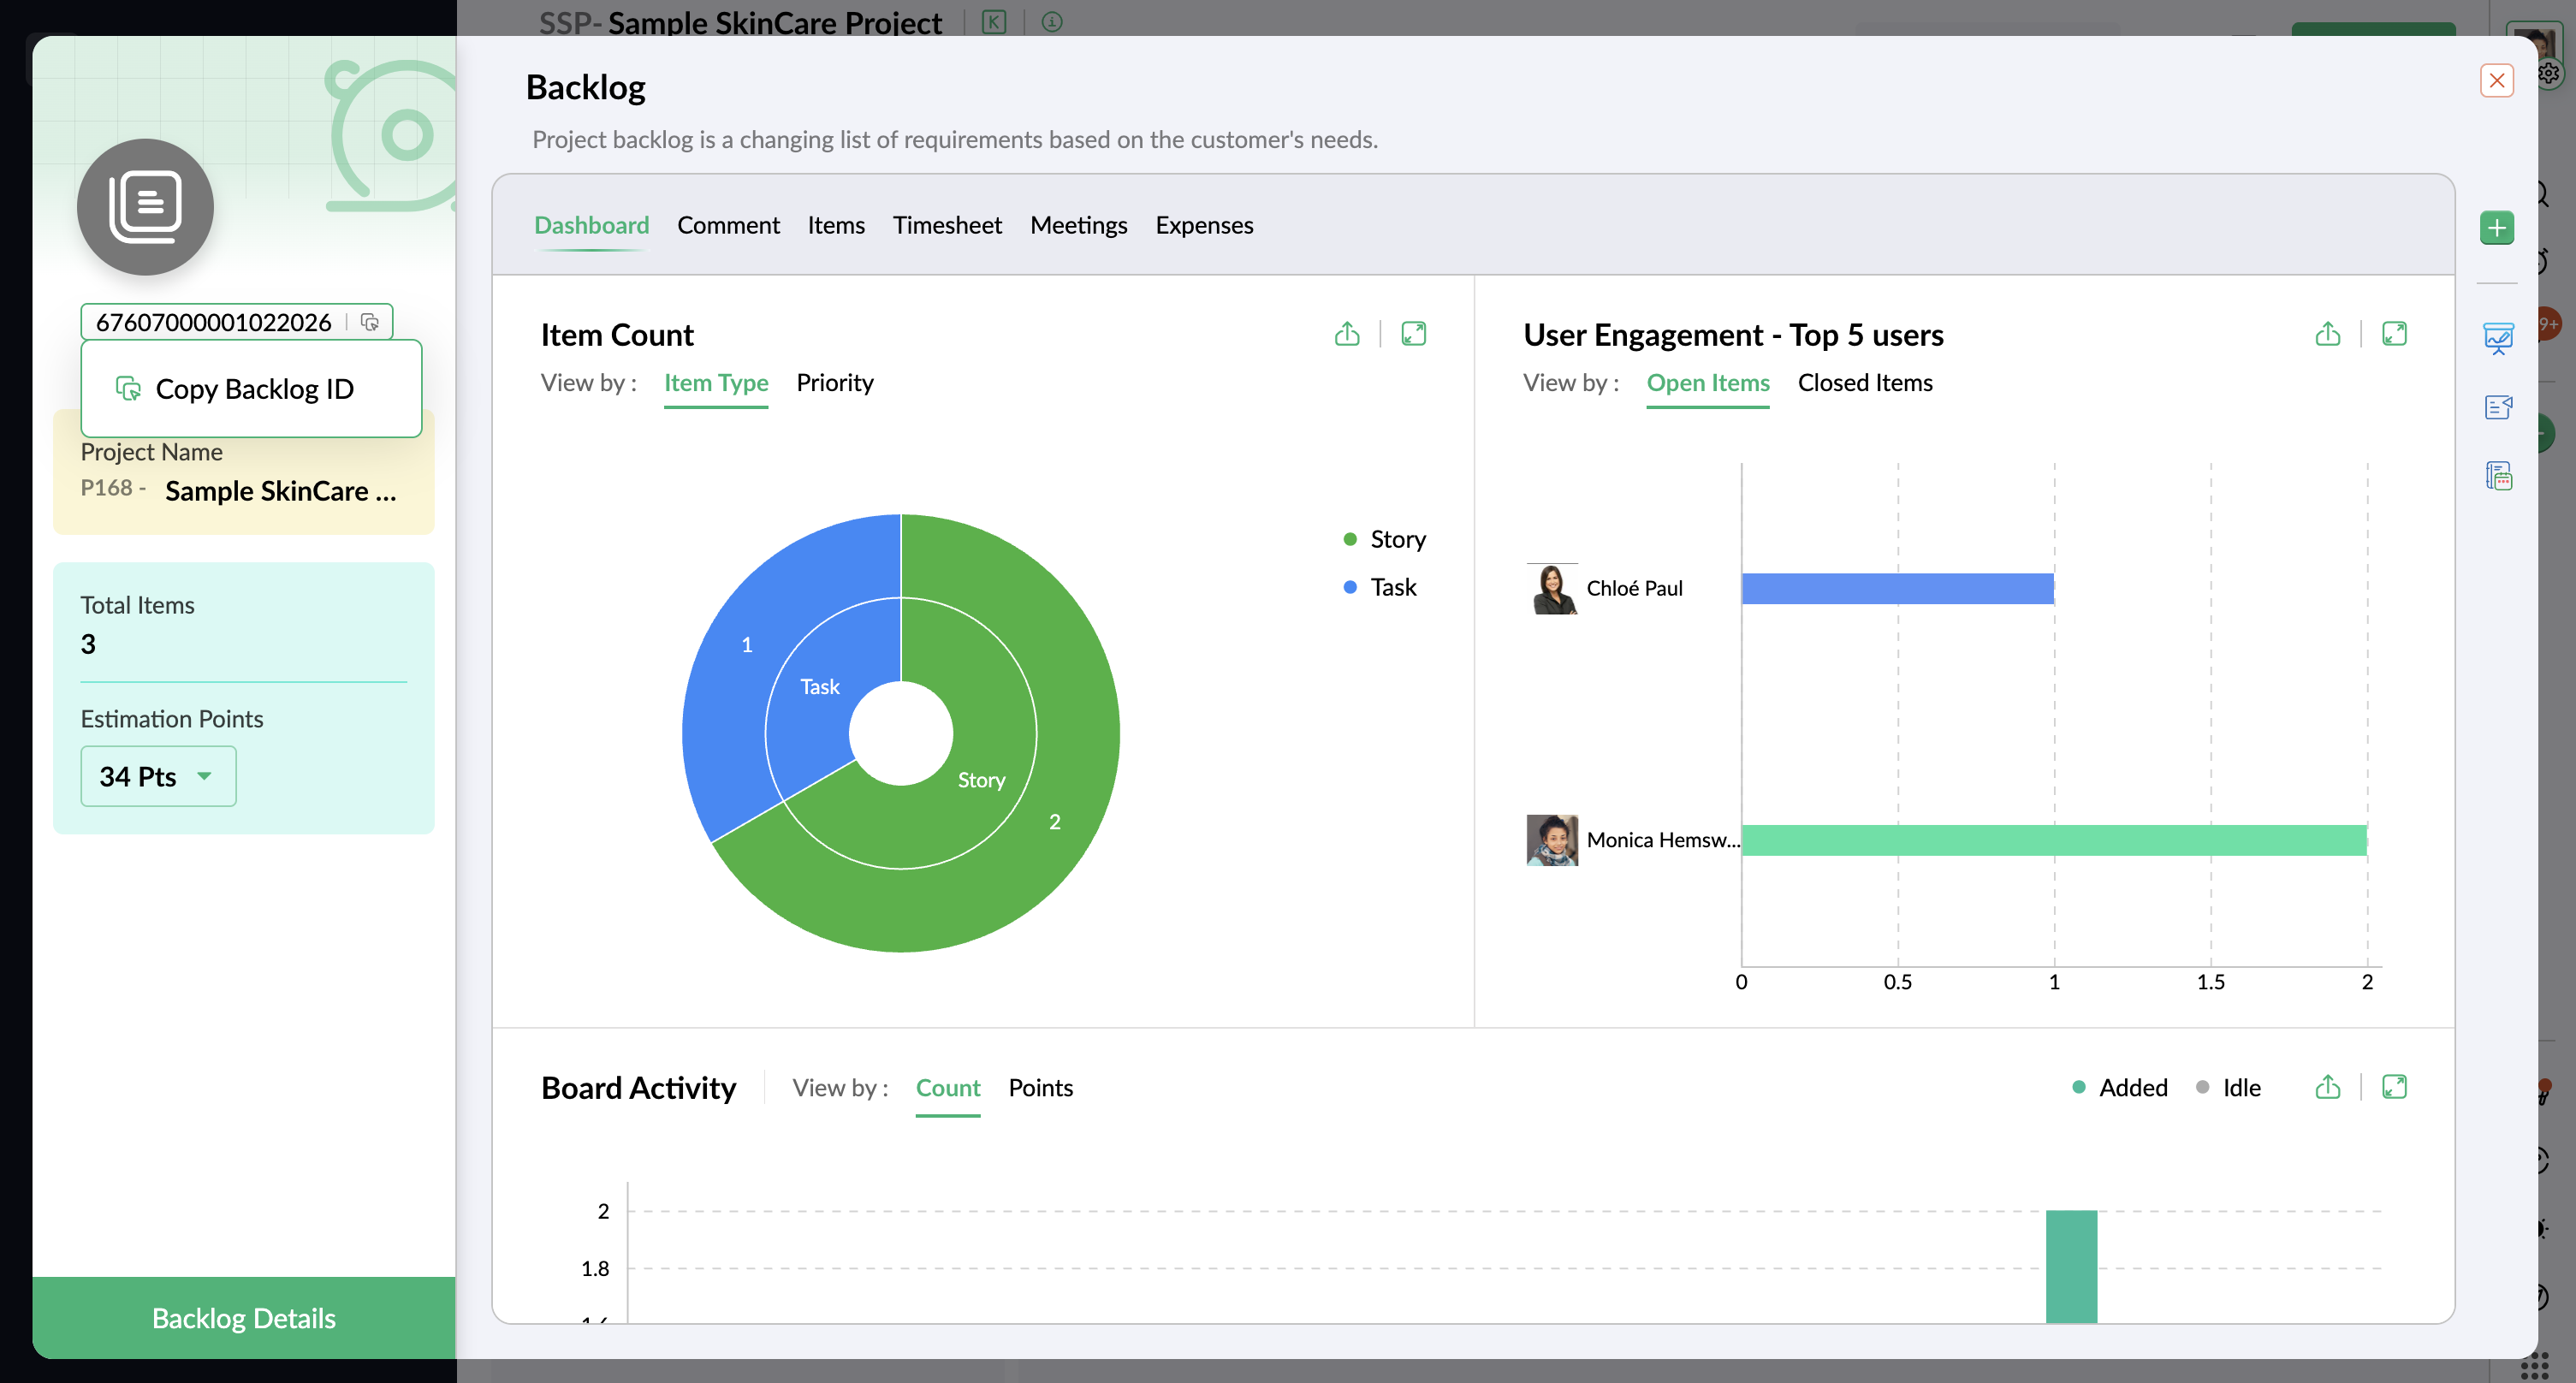Switch Item Count view to Priority
Image resolution: width=2576 pixels, height=1383 pixels.
coord(834,383)
